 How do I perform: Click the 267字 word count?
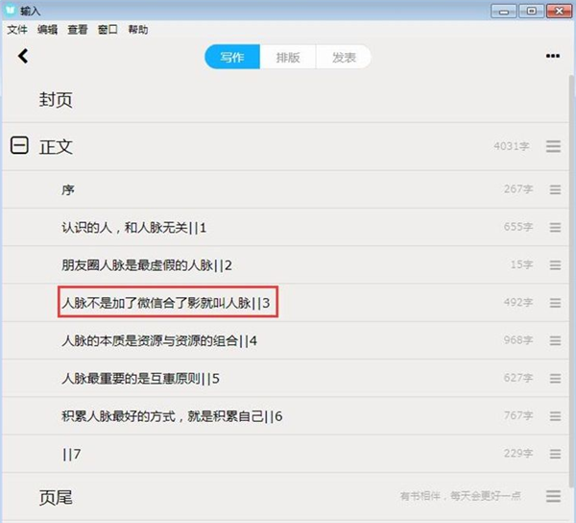[x=518, y=189]
